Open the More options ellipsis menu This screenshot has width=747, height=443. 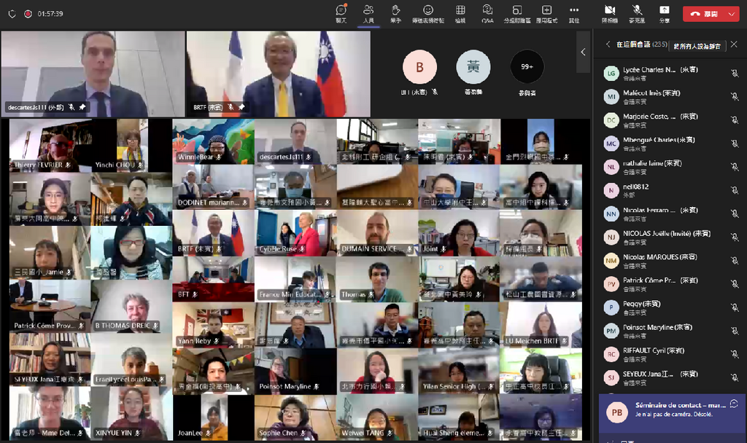click(x=574, y=12)
